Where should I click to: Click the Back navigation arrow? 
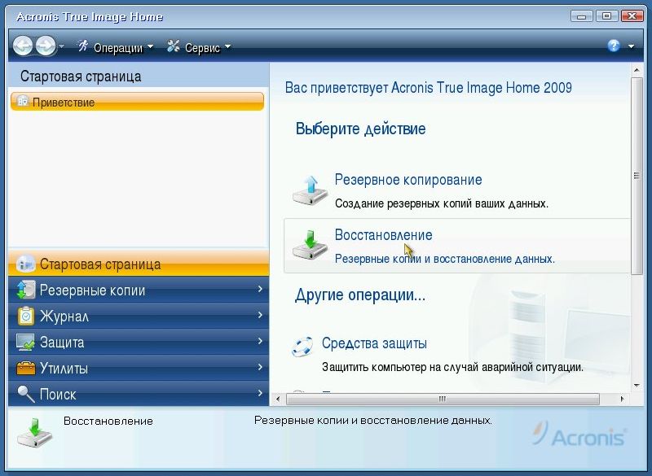[23, 46]
